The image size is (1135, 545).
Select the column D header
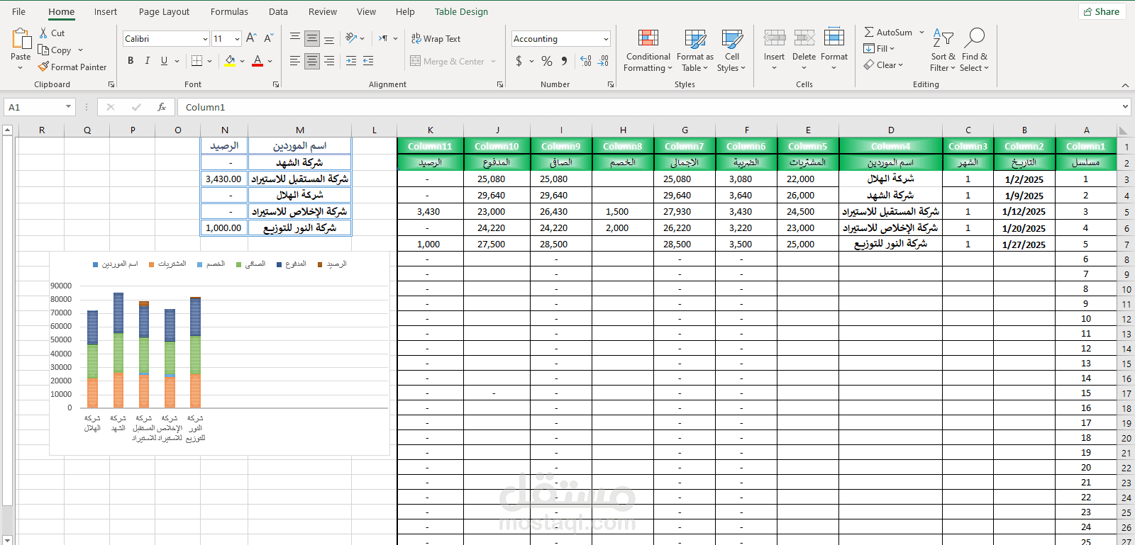891,130
